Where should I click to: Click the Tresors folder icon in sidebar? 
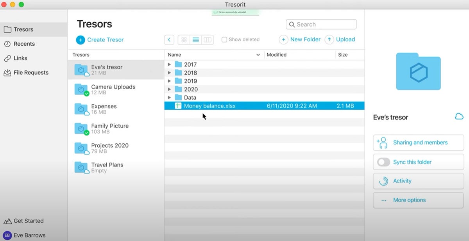tap(7, 29)
